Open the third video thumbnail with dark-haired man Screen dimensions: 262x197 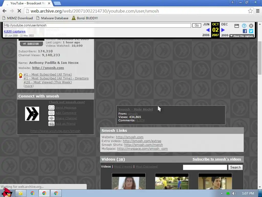point(215,181)
